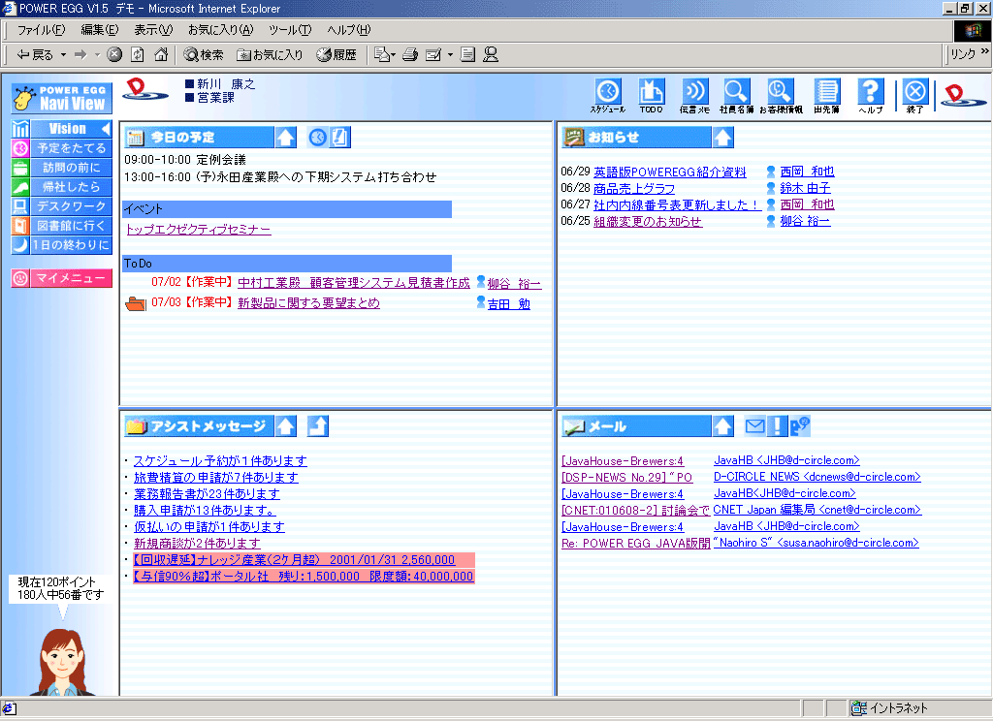Click the browser Mail toolbar icon

382,54
